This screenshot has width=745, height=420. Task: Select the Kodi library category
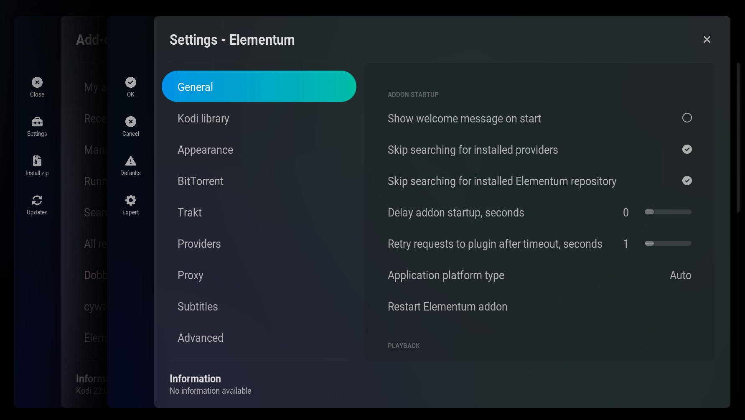(x=203, y=119)
